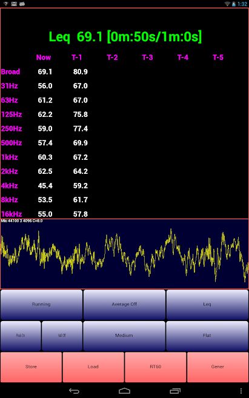The width and height of the screenshot is (249, 398).
Task: Change the Leq measurement mode
Action: tap(207, 304)
